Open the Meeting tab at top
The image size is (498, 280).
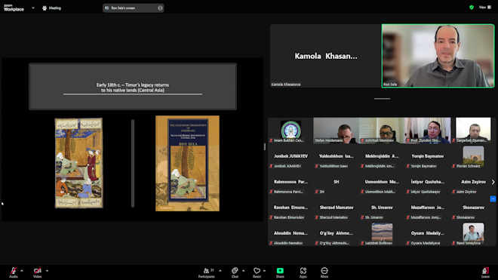(x=52, y=8)
